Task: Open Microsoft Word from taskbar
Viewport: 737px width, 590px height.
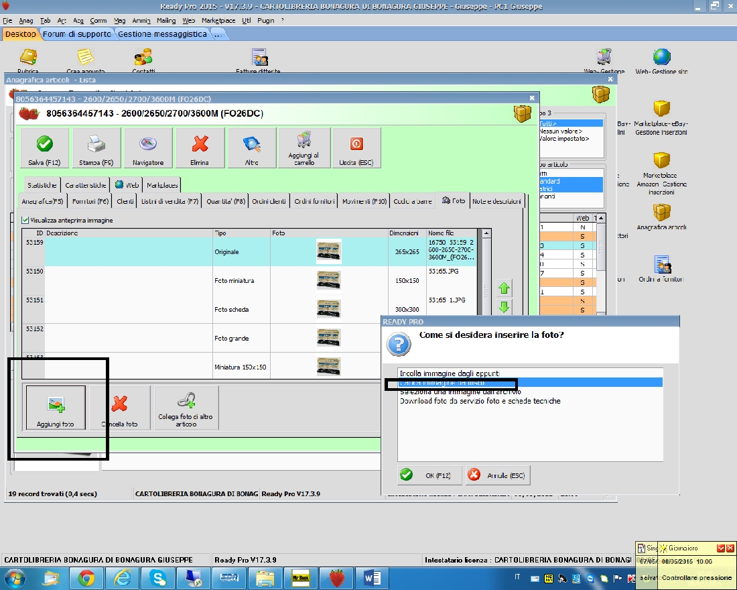Action: tap(372, 578)
